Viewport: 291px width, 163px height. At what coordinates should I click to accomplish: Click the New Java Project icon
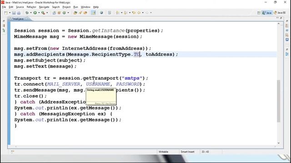click(x=54, y=13)
